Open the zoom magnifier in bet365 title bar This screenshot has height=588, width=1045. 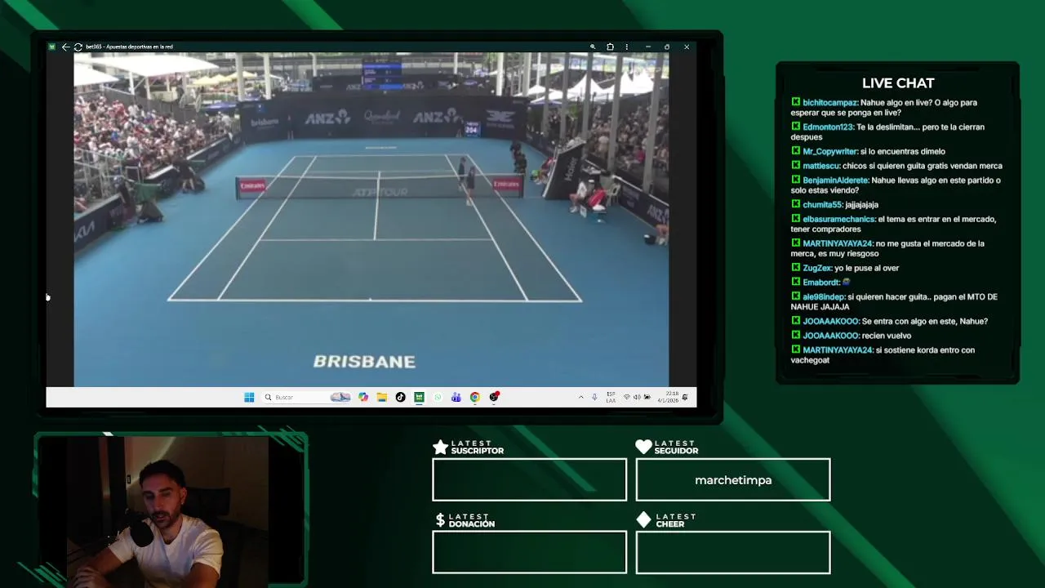(x=593, y=47)
